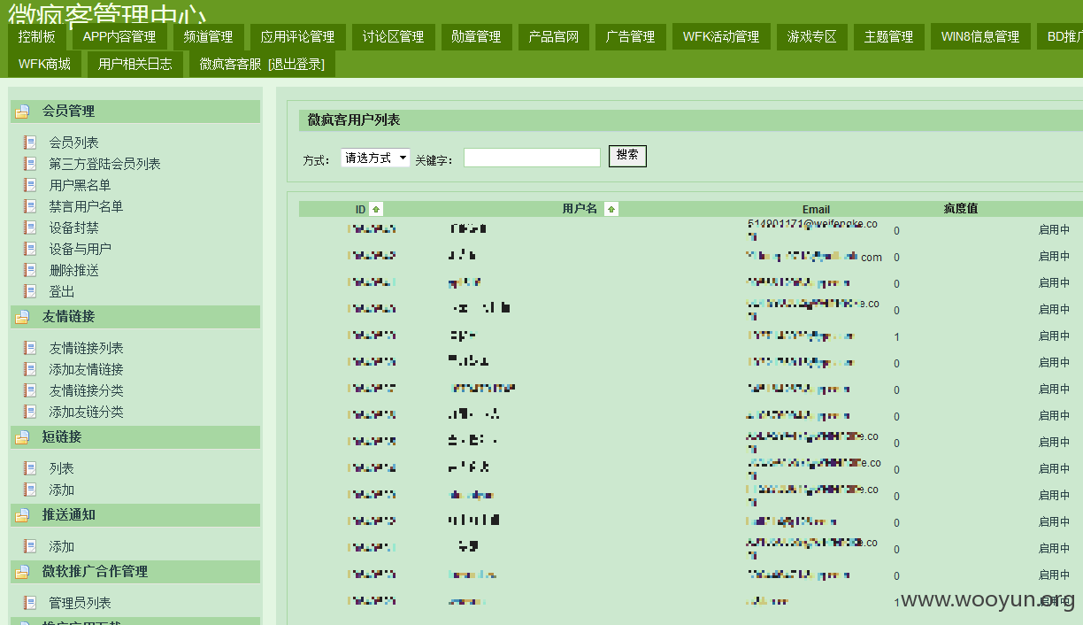Click the page icon next to 友情链接分类
This screenshot has height=625, width=1083.
tap(30, 390)
